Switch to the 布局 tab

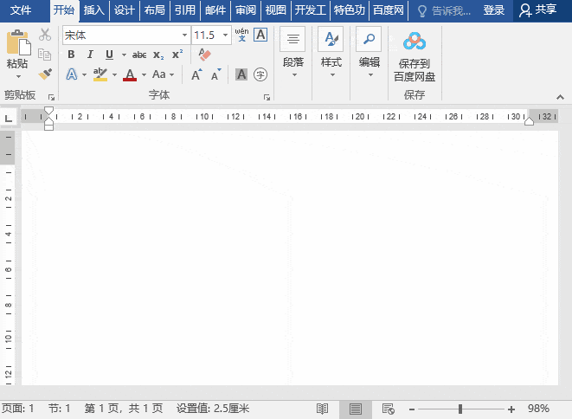tap(155, 10)
